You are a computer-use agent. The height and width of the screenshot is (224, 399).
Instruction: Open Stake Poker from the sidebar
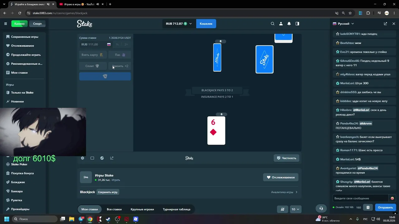click(x=19, y=164)
